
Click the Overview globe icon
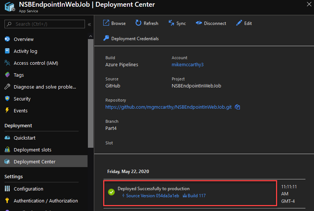[x=7, y=39]
